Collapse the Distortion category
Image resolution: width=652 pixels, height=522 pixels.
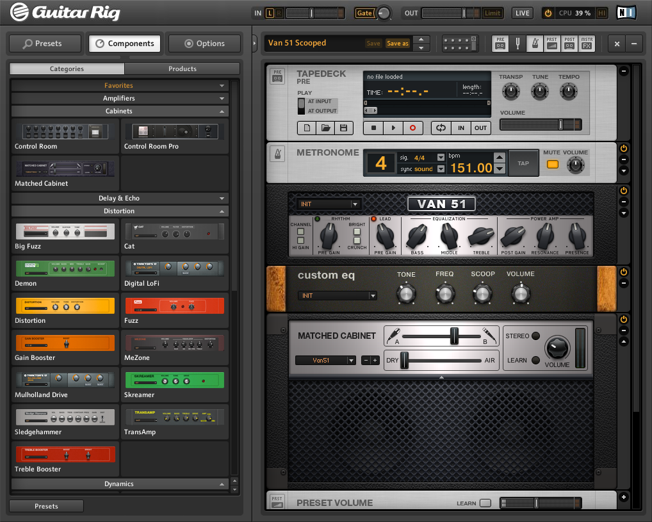120,211
